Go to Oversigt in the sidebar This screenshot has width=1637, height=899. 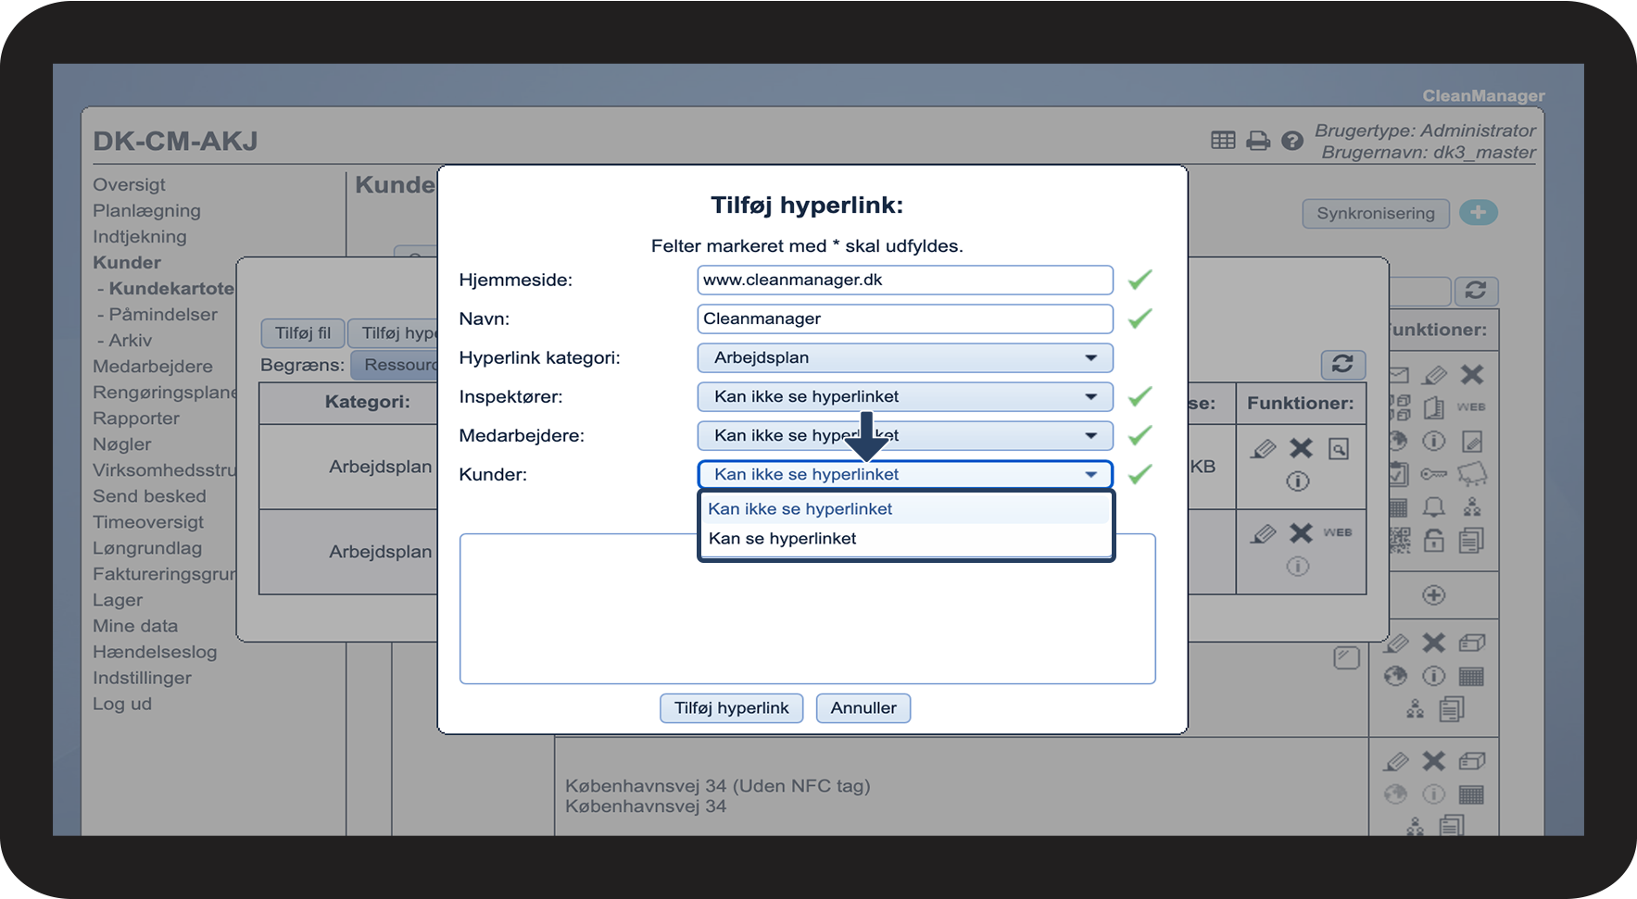click(x=129, y=184)
